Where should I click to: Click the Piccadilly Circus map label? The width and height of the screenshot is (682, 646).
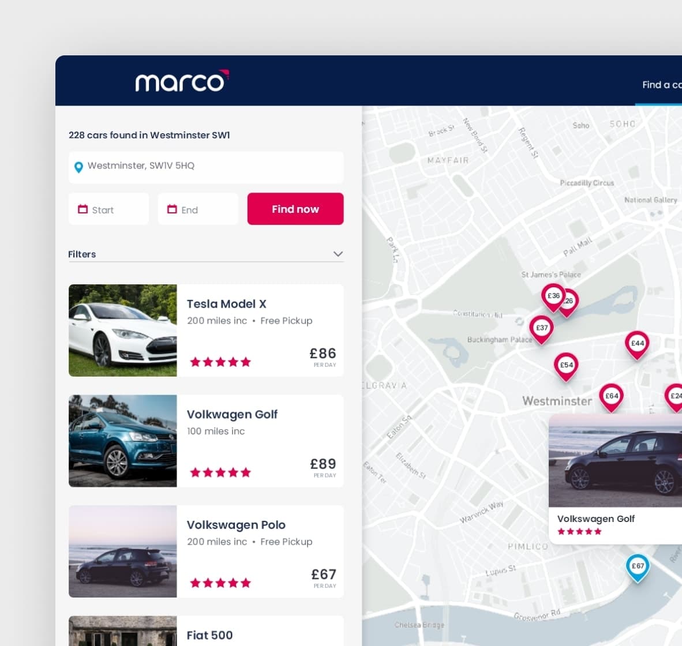(587, 183)
